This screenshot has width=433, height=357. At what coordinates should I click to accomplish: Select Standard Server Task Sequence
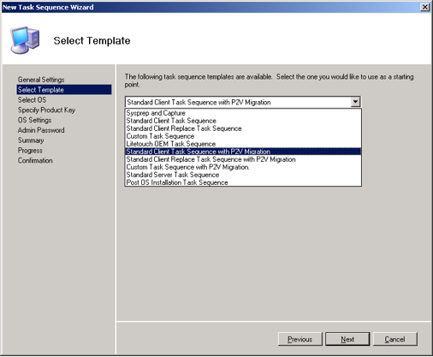pyautogui.click(x=243, y=175)
